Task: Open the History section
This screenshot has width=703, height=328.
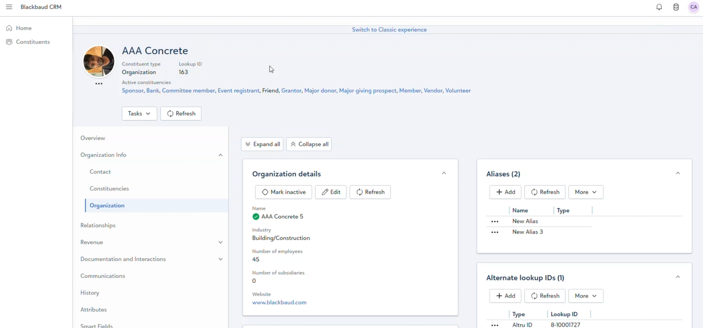Action: pos(90,293)
